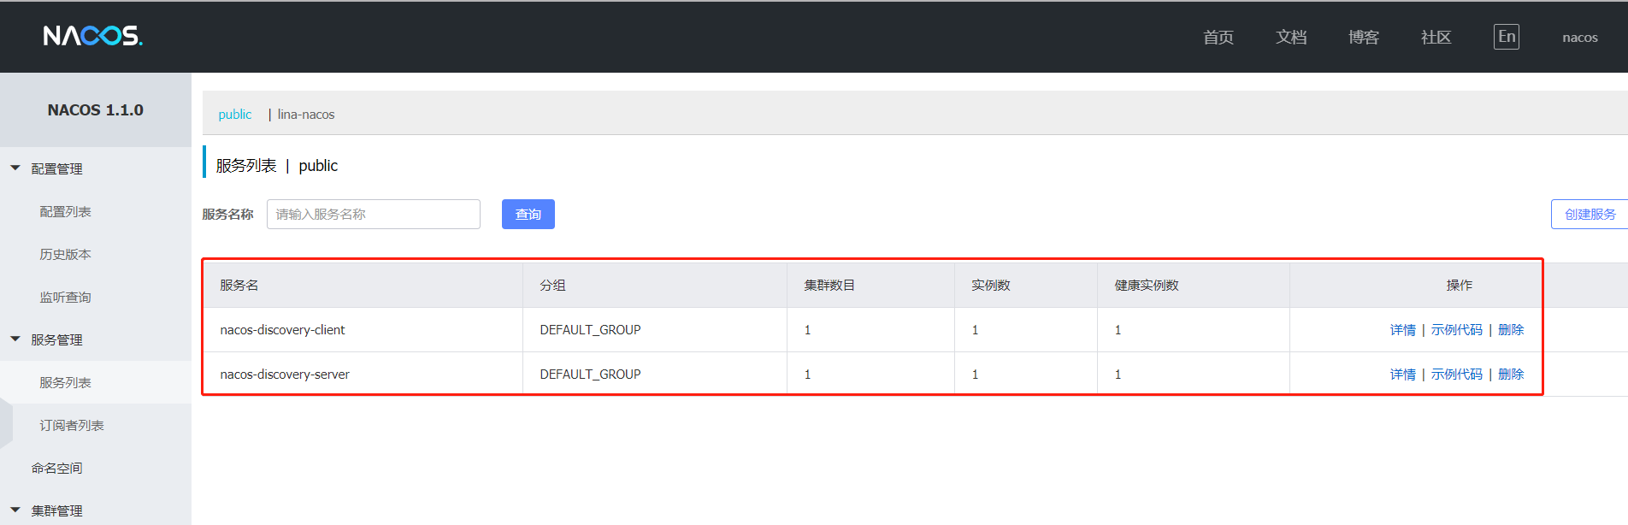Viewport: 1628px width, 525px height.
Task: Click the NACOS logo
Action: [x=93, y=36]
